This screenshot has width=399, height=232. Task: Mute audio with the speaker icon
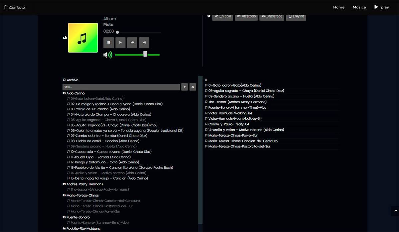(108, 55)
